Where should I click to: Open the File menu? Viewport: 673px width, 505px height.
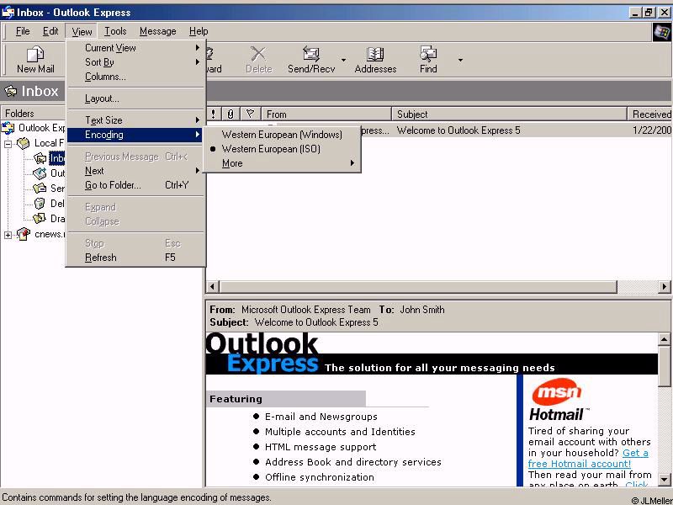(23, 31)
